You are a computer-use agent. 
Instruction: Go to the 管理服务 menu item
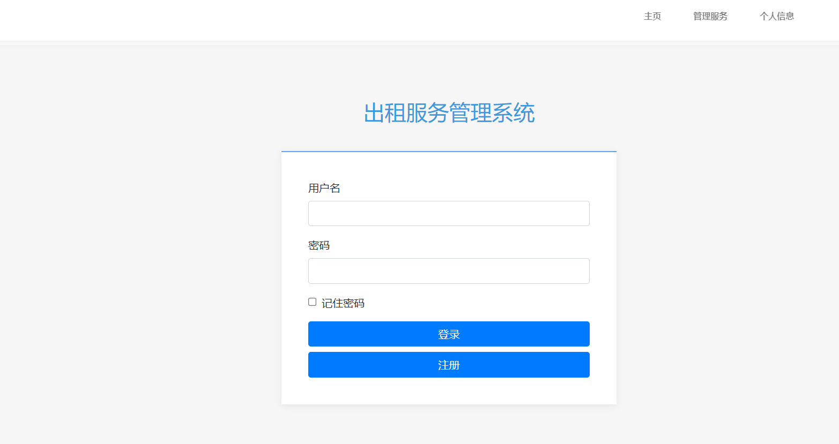coord(710,16)
